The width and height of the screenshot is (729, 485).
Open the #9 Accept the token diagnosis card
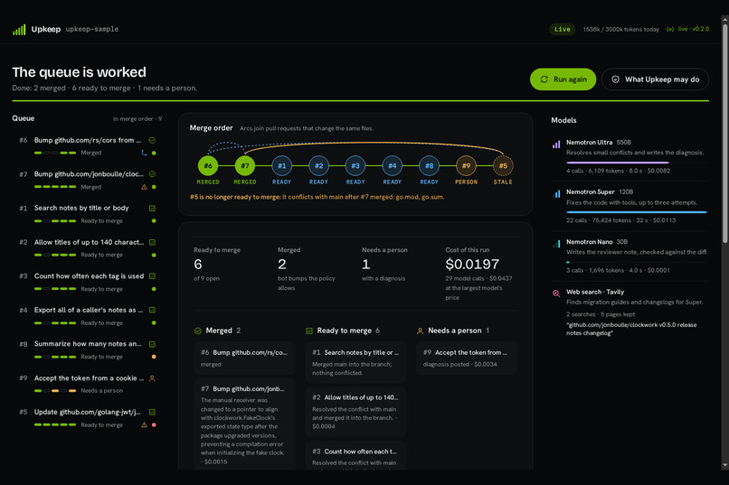(x=467, y=359)
